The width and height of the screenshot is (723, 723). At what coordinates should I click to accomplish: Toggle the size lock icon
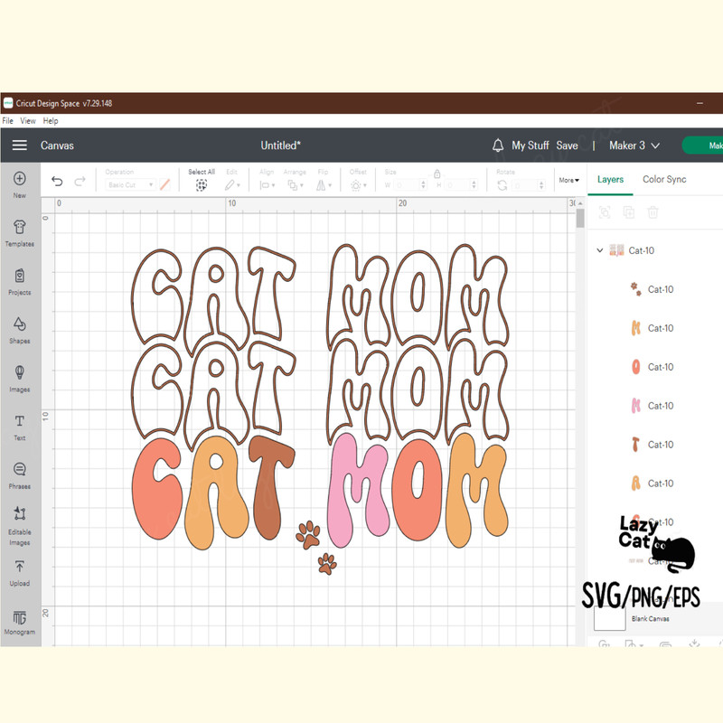[437, 173]
